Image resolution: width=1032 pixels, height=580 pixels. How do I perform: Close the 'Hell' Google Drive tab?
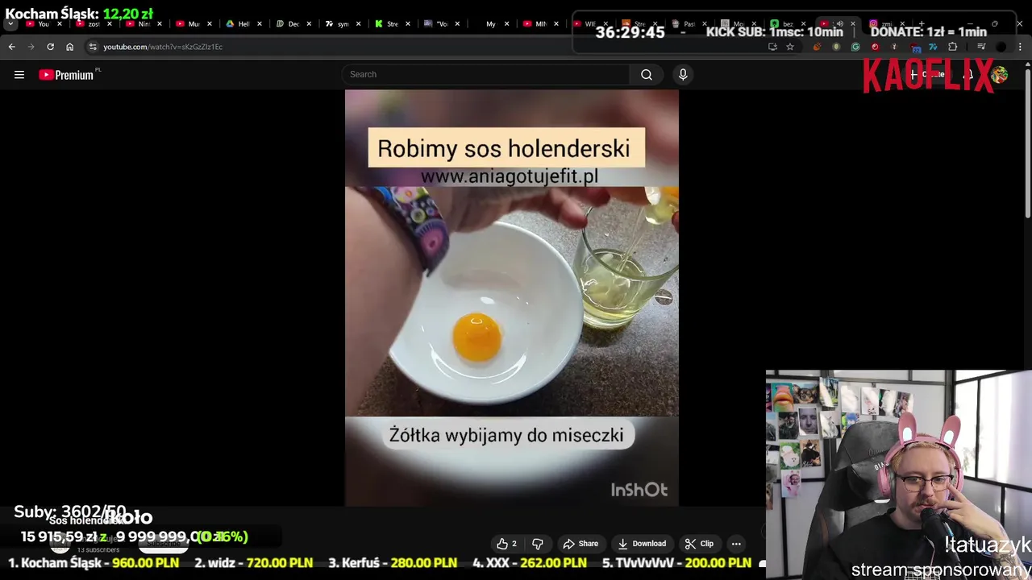pyautogui.click(x=259, y=24)
